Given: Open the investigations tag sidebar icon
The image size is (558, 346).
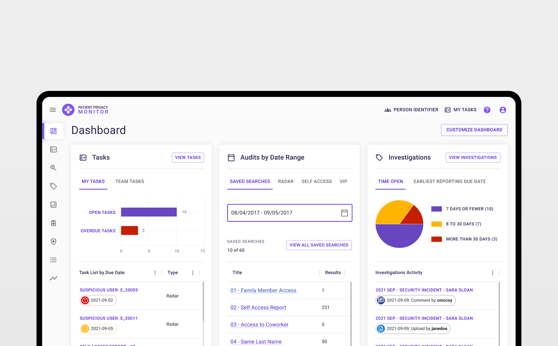Looking at the screenshot, I should pyautogui.click(x=53, y=186).
